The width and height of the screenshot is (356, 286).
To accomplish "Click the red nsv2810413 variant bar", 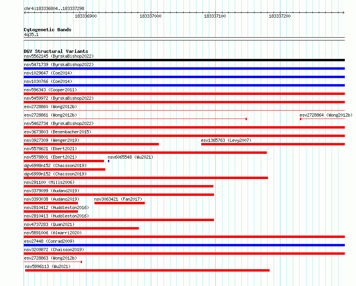I will tap(119, 220).
